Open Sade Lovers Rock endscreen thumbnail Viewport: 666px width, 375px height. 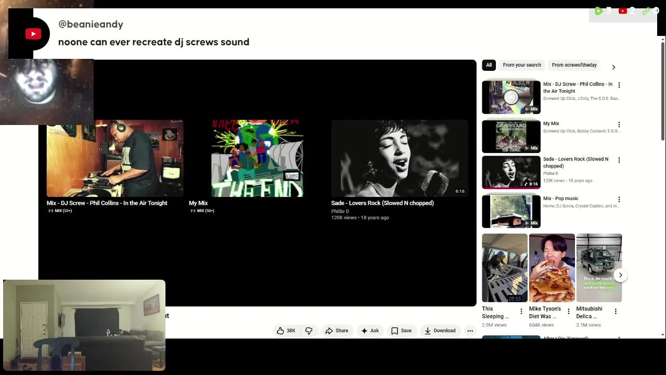(x=400, y=158)
